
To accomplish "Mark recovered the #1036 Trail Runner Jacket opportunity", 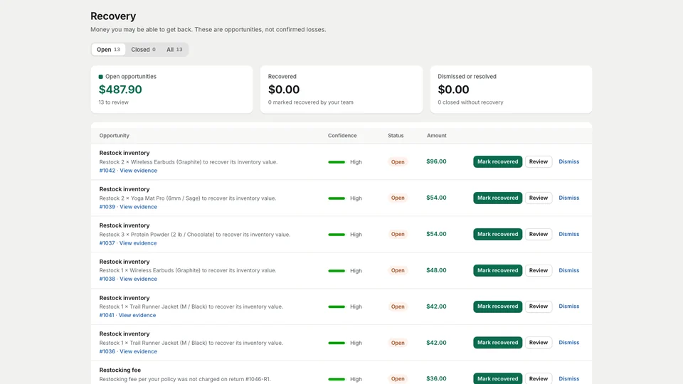I will coord(497,343).
